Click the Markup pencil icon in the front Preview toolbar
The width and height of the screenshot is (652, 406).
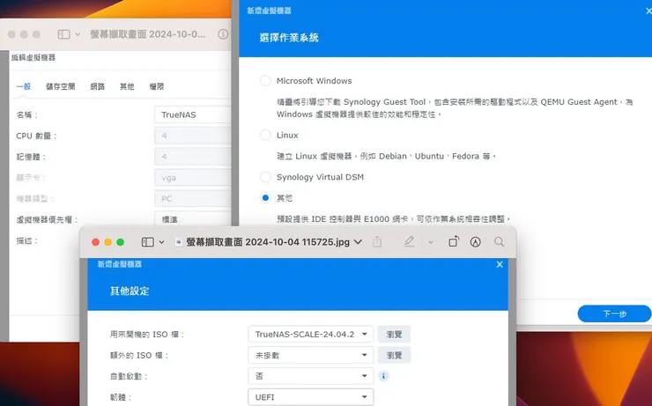point(409,241)
